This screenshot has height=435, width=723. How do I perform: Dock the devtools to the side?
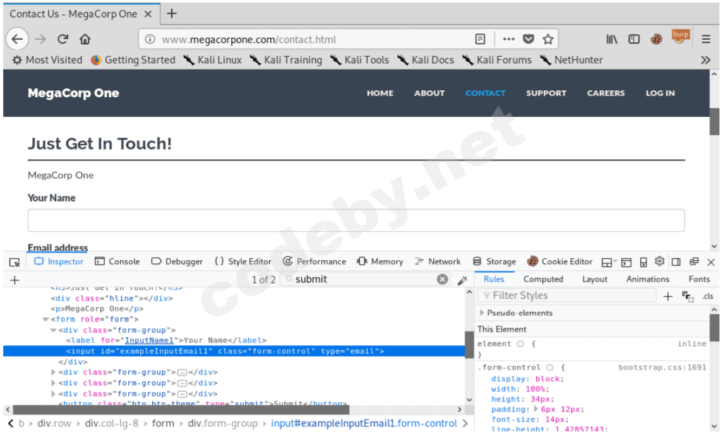[676, 262]
